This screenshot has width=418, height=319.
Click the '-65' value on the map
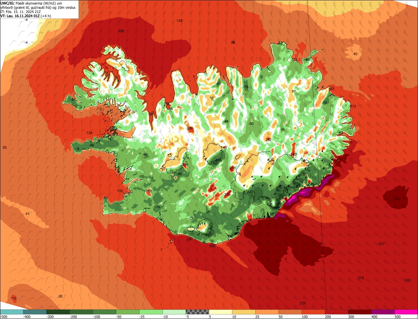tap(218, 84)
